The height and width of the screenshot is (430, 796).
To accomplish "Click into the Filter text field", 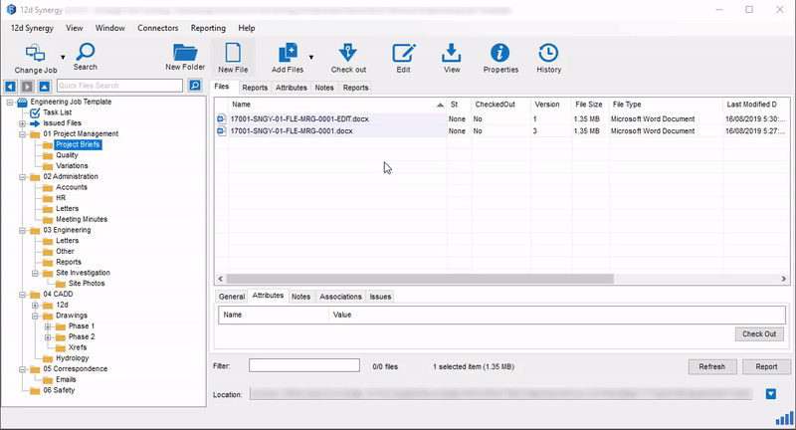I will click(303, 366).
